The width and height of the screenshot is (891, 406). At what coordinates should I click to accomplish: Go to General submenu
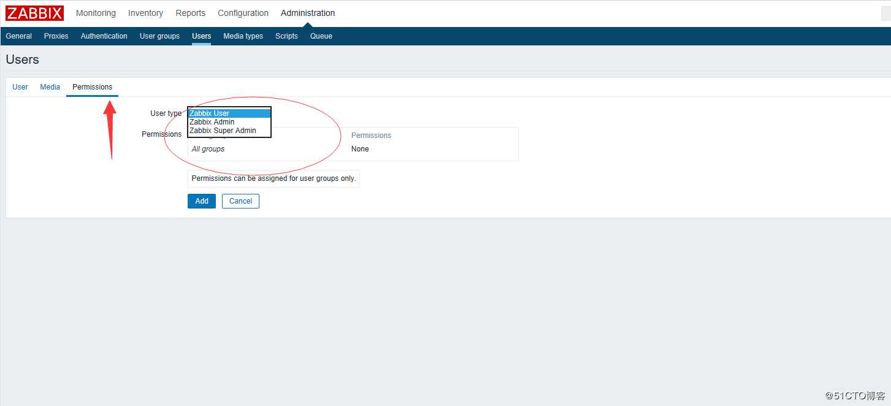tap(18, 36)
